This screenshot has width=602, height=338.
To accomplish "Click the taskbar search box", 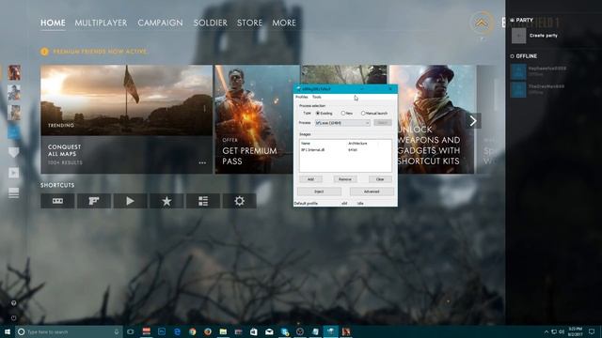I will pyautogui.click(x=69, y=331).
